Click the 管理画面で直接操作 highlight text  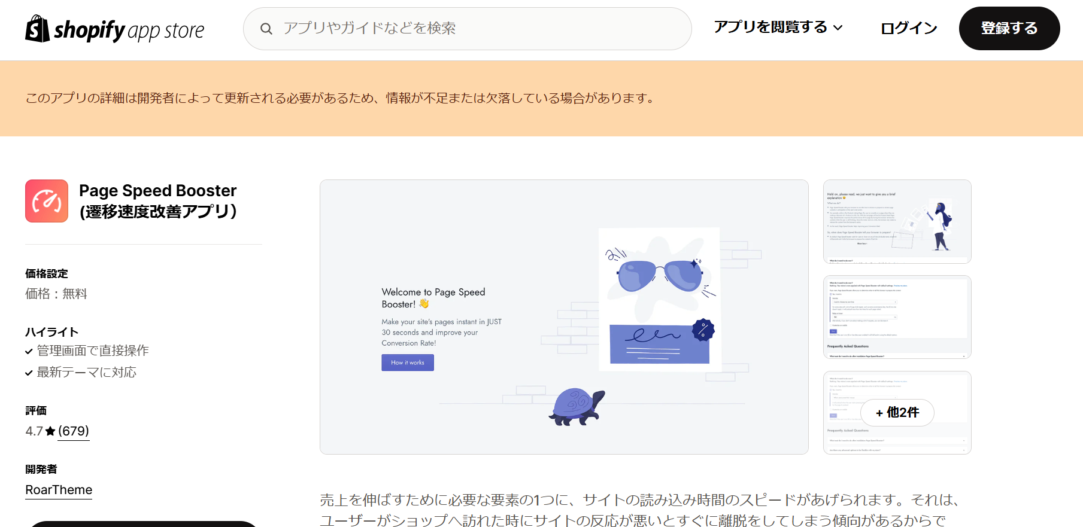(93, 351)
